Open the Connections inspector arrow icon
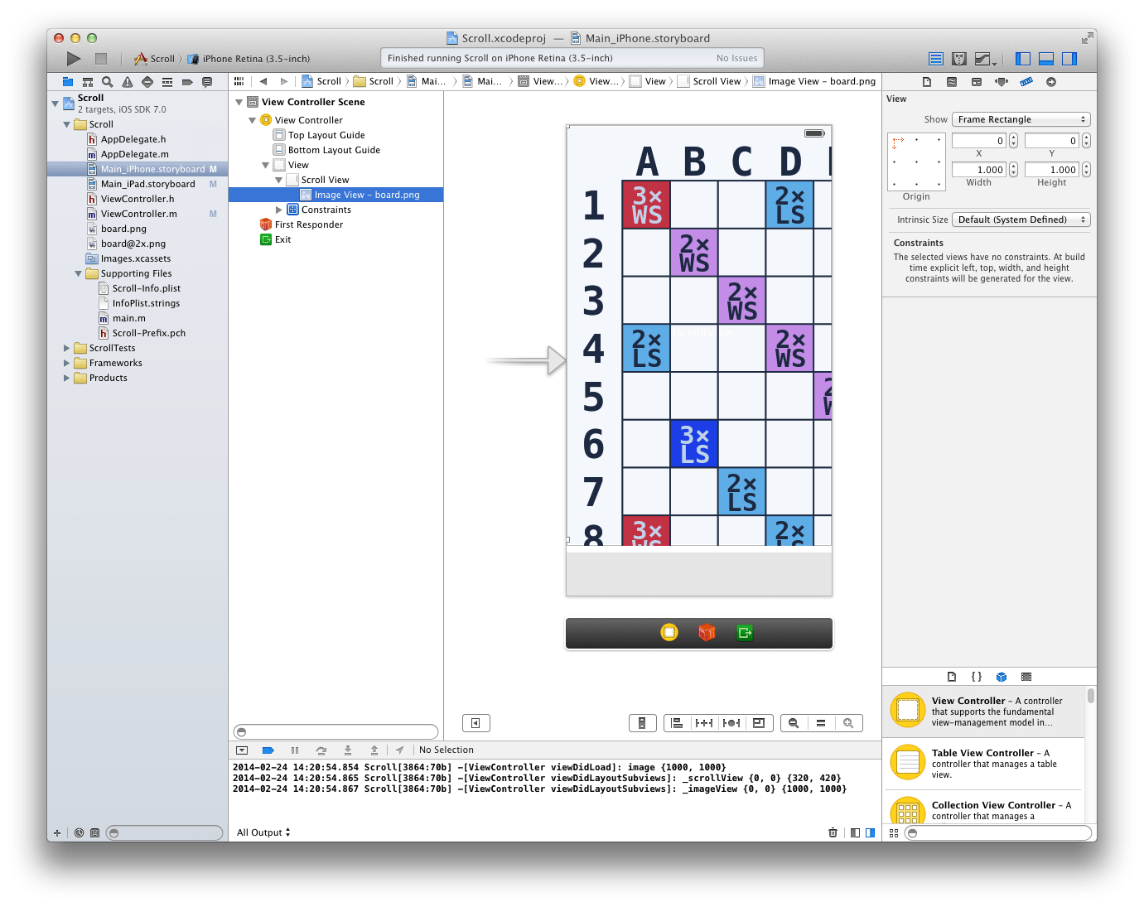The width and height of the screenshot is (1144, 907). (1050, 81)
